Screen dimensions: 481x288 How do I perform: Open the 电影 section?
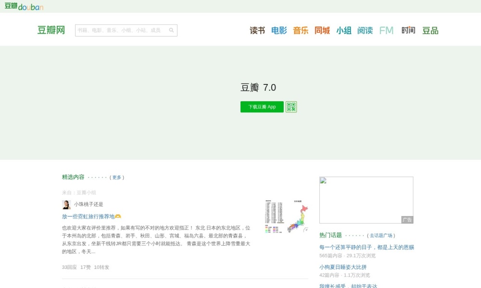pos(279,30)
